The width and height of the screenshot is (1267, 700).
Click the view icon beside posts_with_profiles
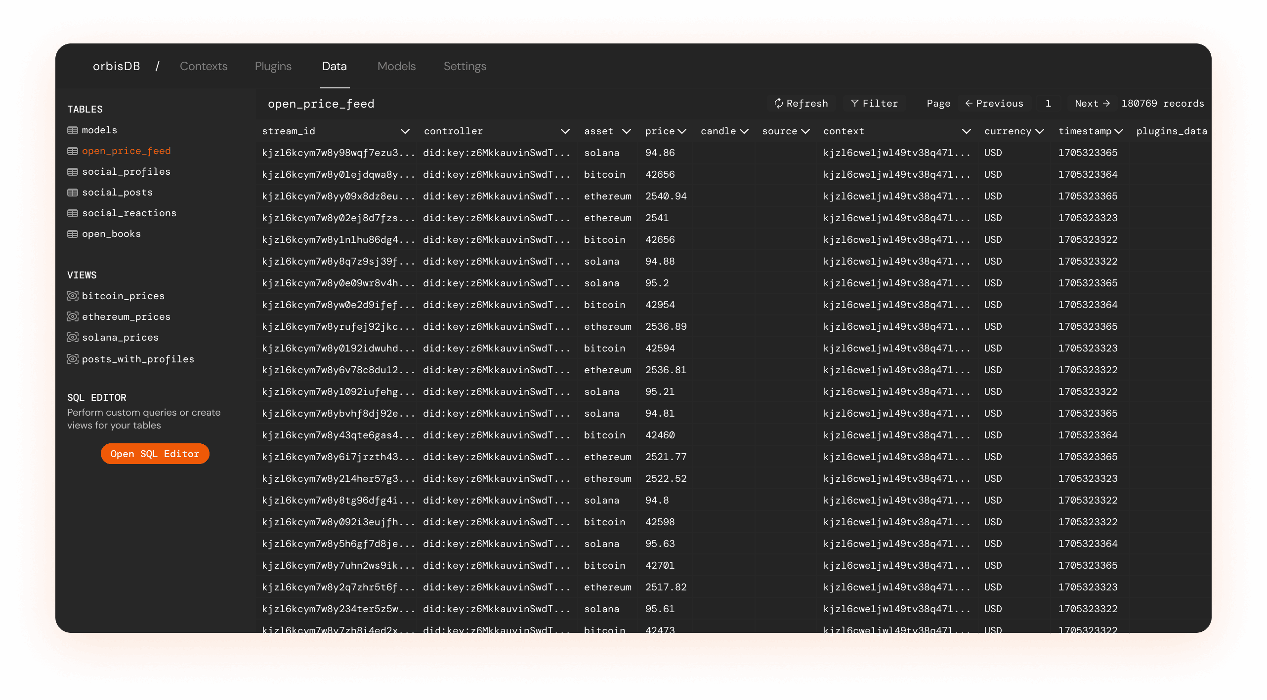tap(73, 359)
